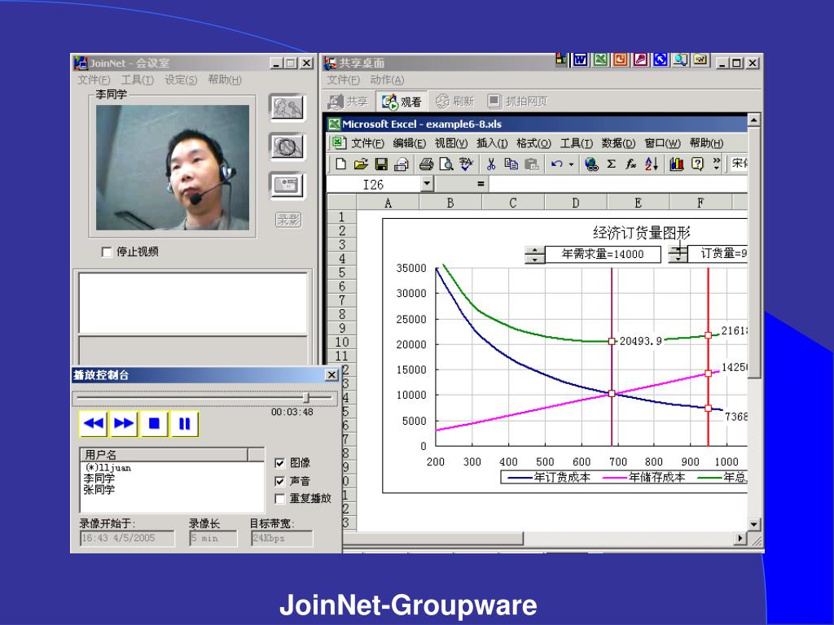
Task: Open the 动作 menu in 共享桌面
Action: (387, 81)
